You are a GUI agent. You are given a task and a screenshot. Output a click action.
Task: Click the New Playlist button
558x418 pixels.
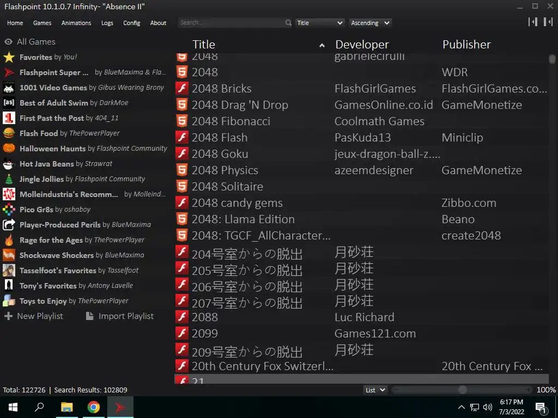pos(33,316)
